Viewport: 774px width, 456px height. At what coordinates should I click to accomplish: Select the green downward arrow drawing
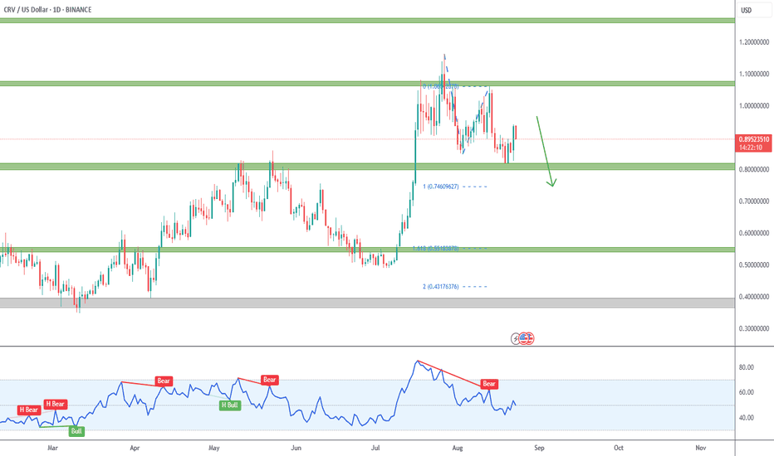click(x=545, y=151)
